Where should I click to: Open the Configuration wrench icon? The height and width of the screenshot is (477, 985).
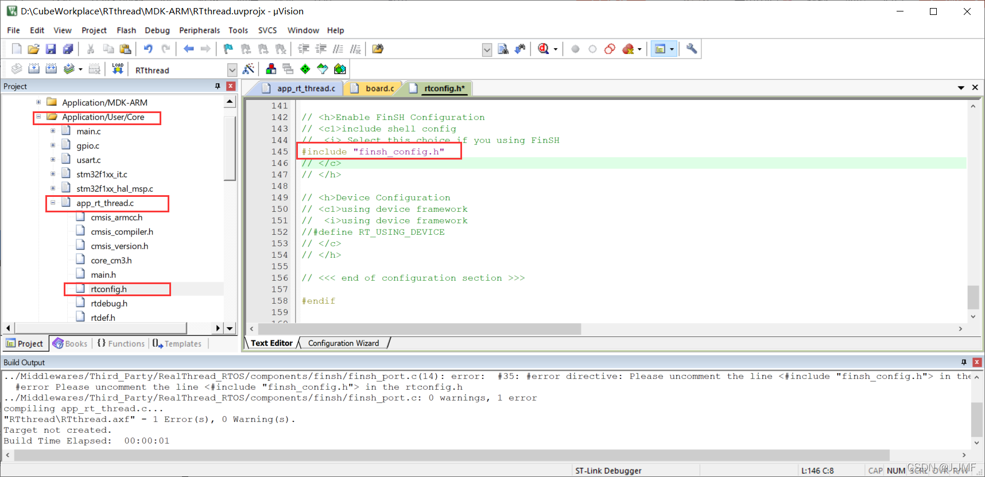pos(692,49)
